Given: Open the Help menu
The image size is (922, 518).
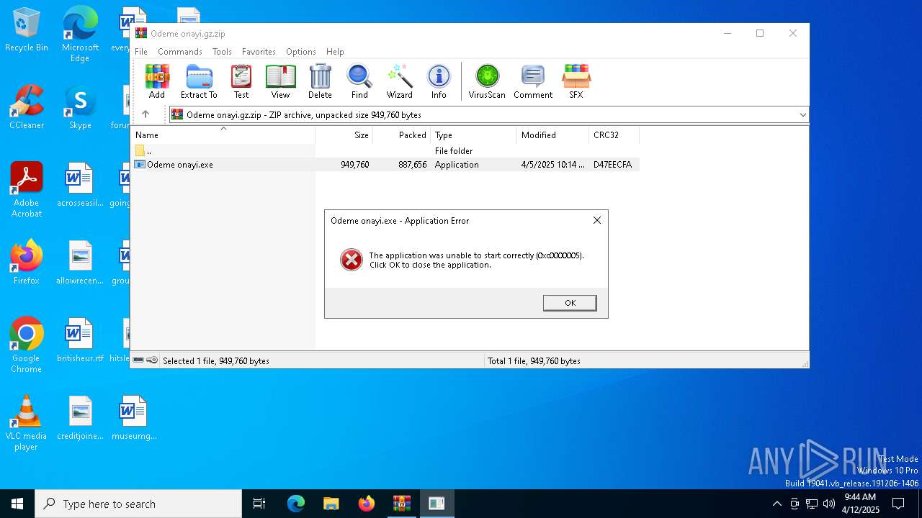Looking at the screenshot, I should (x=335, y=52).
